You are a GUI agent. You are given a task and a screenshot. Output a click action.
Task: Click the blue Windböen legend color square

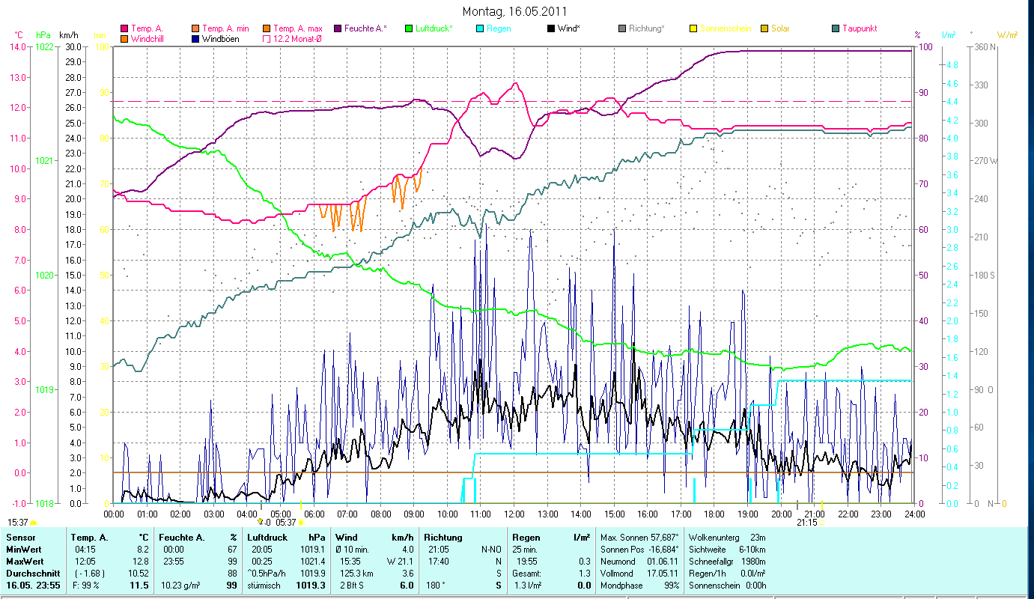(195, 38)
